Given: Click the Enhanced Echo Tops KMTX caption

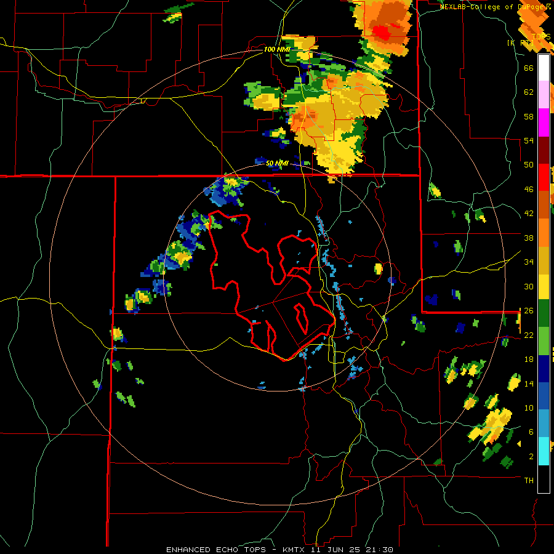Looking at the screenshot, I should pos(279,550).
